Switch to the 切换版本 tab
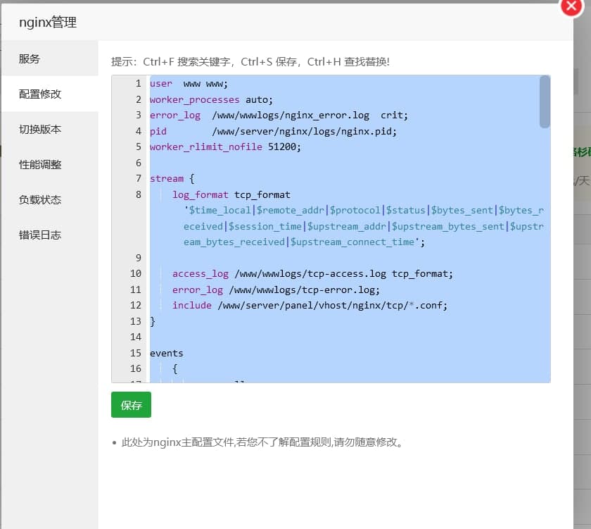Viewport: 591px width, 529px height. click(x=50, y=130)
